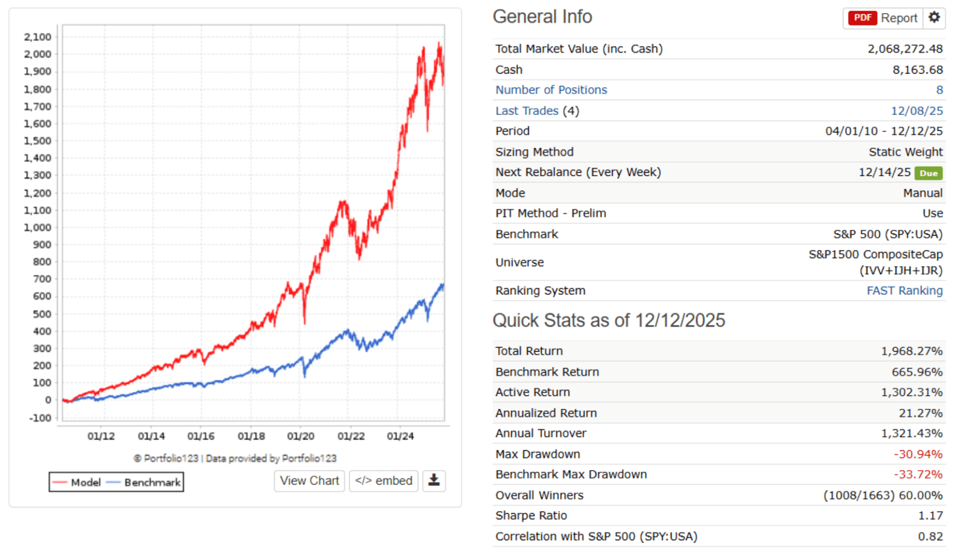Open the Number of Positions link
This screenshot has width=956, height=555.
[x=551, y=90]
